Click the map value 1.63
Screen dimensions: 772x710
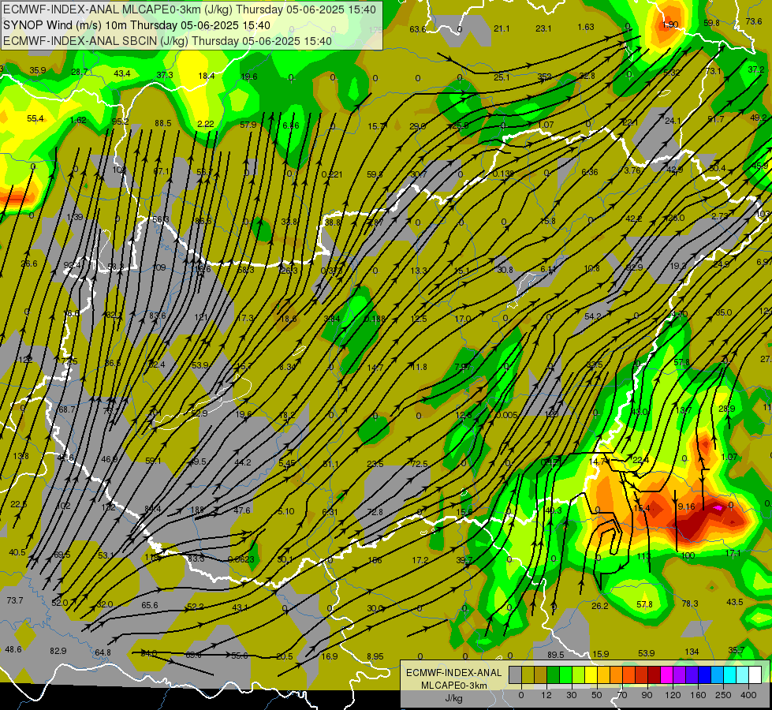pyautogui.click(x=586, y=27)
